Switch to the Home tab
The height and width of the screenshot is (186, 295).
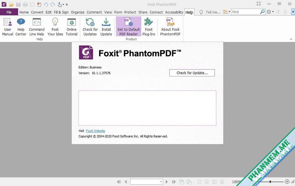24,12
